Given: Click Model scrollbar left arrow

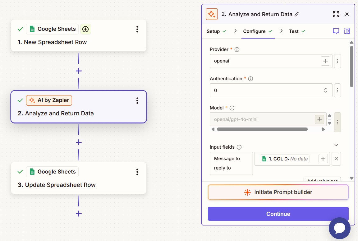Looking at the screenshot, I should click(x=213, y=129).
